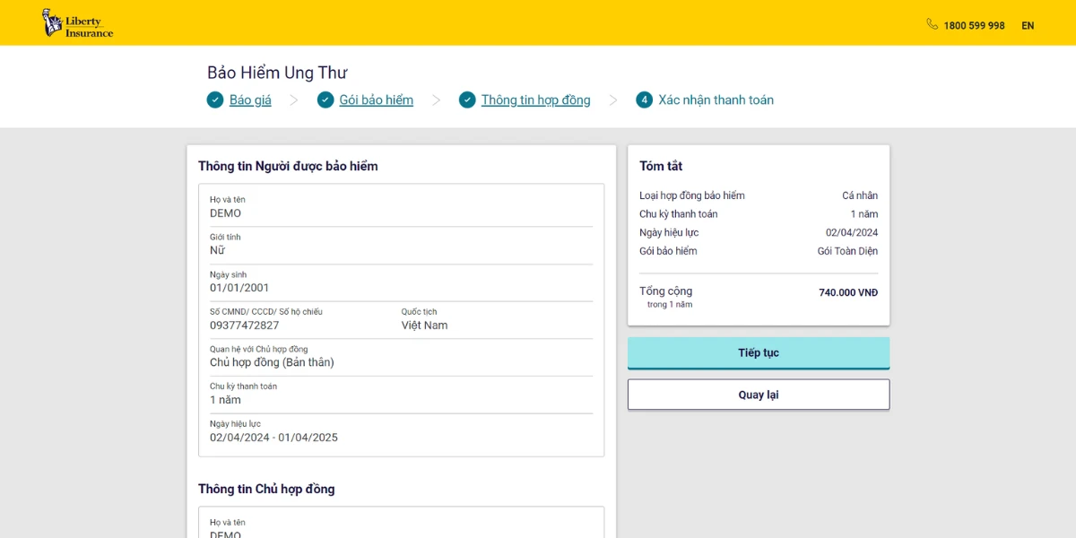Click the birth date 01/01/2001
The height and width of the screenshot is (538, 1076).
coord(239,288)
